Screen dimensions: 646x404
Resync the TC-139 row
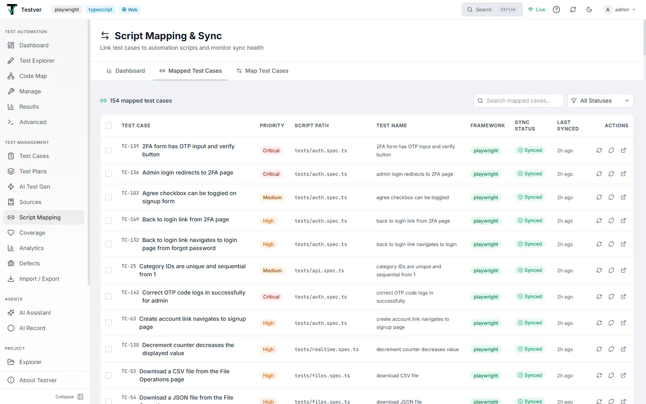tap(599, 150)
